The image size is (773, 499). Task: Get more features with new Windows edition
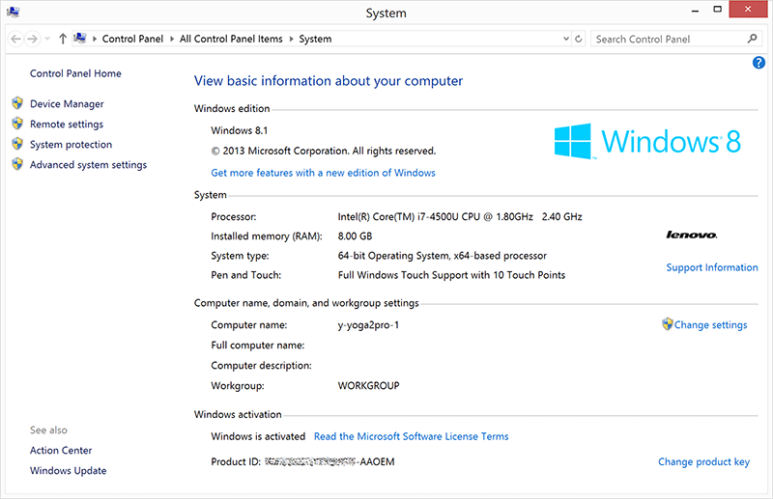324,173
